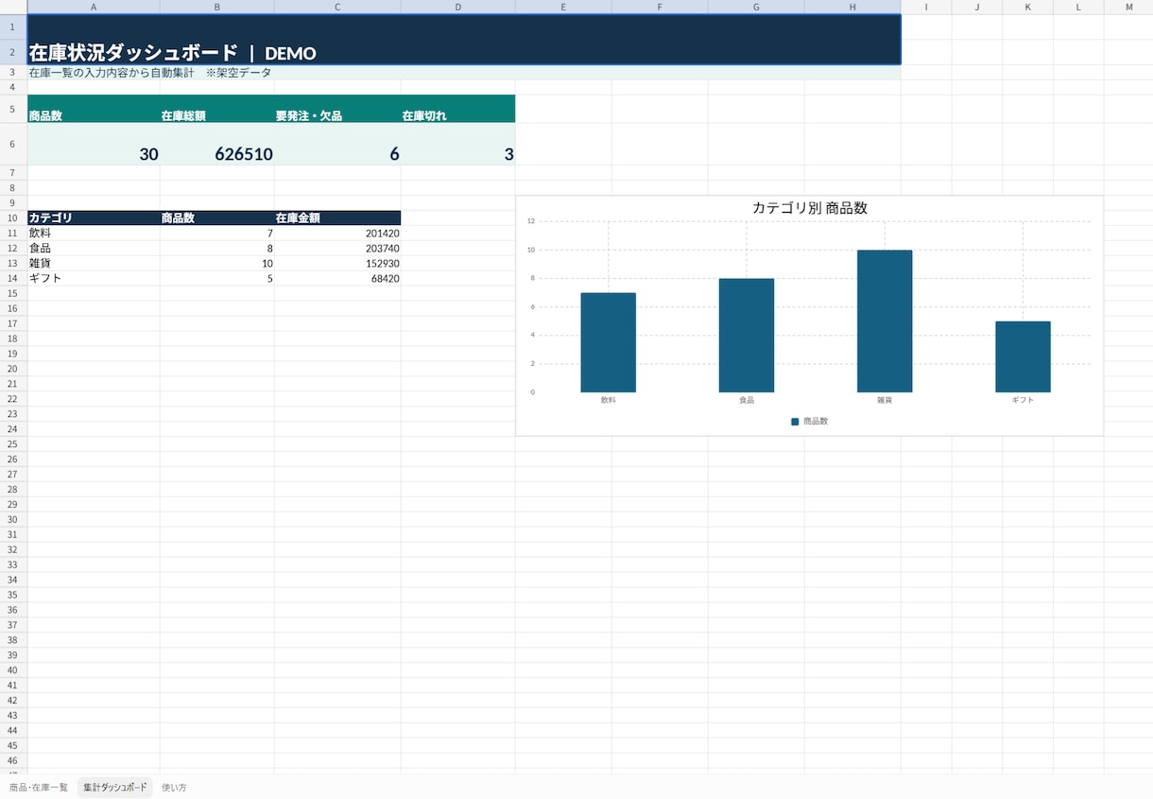This screenshot has width=1153, height=799.
Task: Select column J header
Action: click(977, 7)
